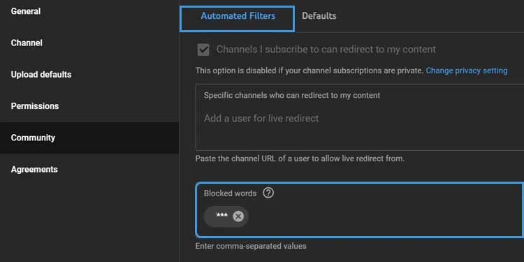Switch to the Automated Filters tab
Viewport: 524px width, 262px height.
click(238, 16)
